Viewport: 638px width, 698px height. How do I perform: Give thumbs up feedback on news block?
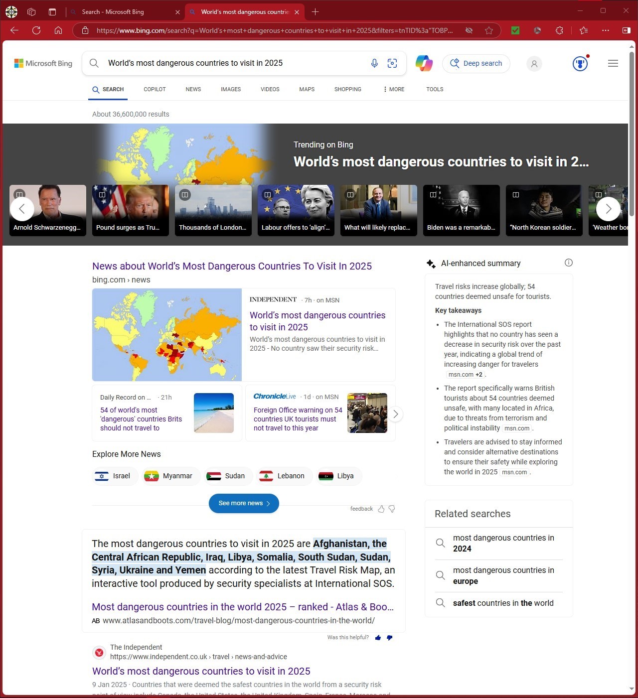381,509
